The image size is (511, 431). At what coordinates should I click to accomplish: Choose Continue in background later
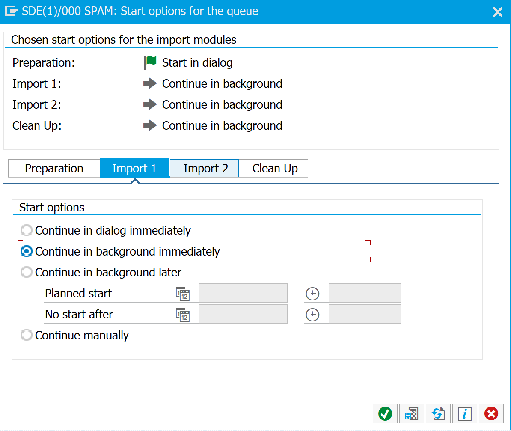coord(27,273)
